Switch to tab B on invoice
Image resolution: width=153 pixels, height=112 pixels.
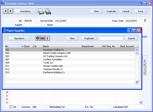pos(144,65)
